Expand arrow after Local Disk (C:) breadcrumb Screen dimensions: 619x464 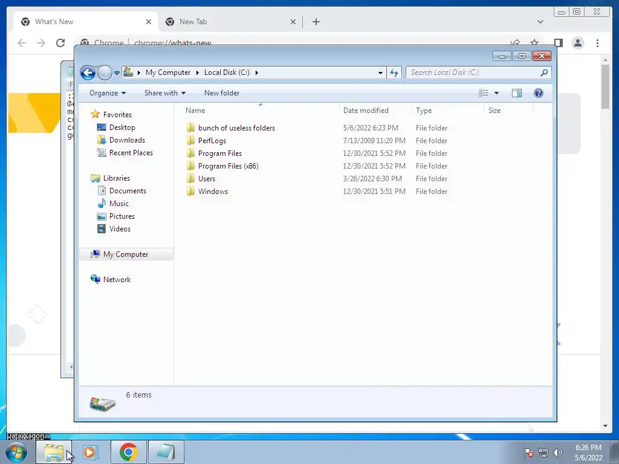(256, 72)
